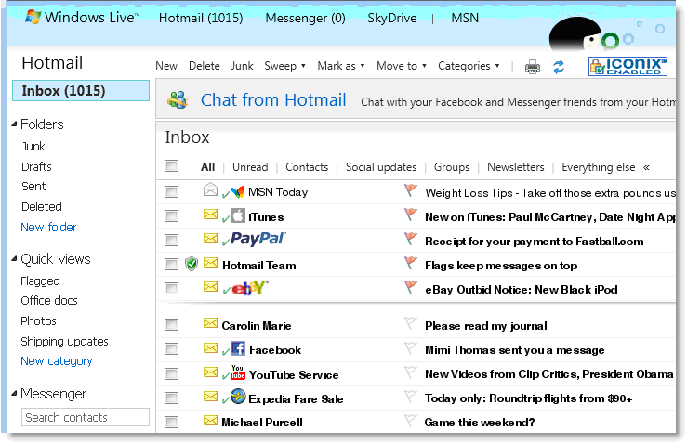Click the unread envelope icon on the Carolin Marie row
The height and width of the screenshot is (444, 687).
click(210, 323)
